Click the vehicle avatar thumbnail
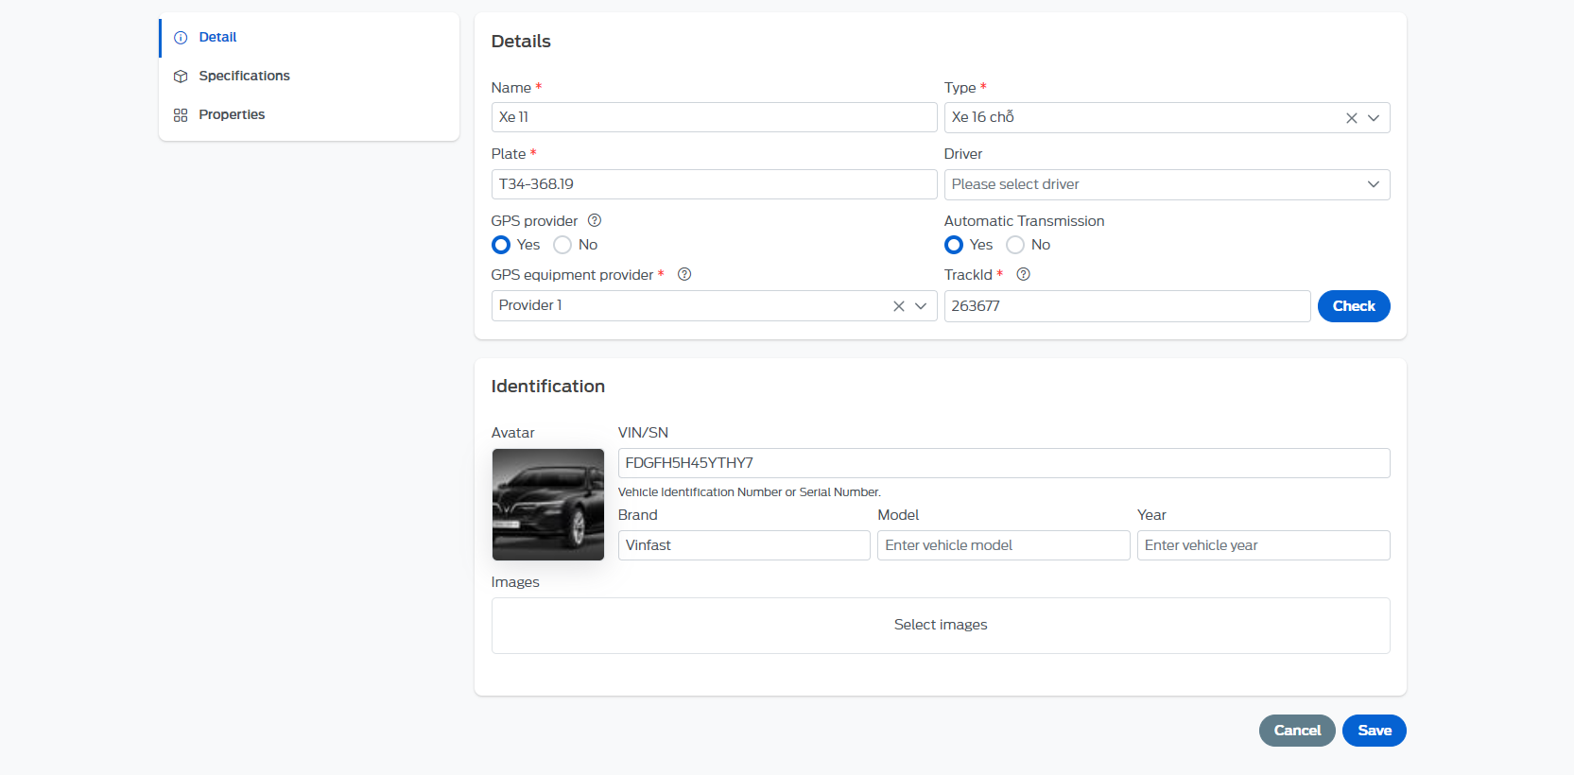 (548, 505)
